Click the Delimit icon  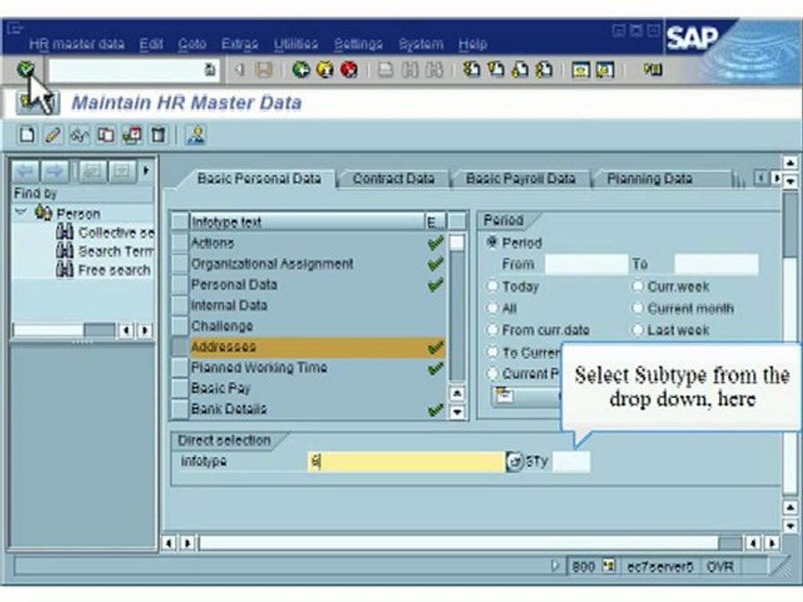click(x=132, y=135)
